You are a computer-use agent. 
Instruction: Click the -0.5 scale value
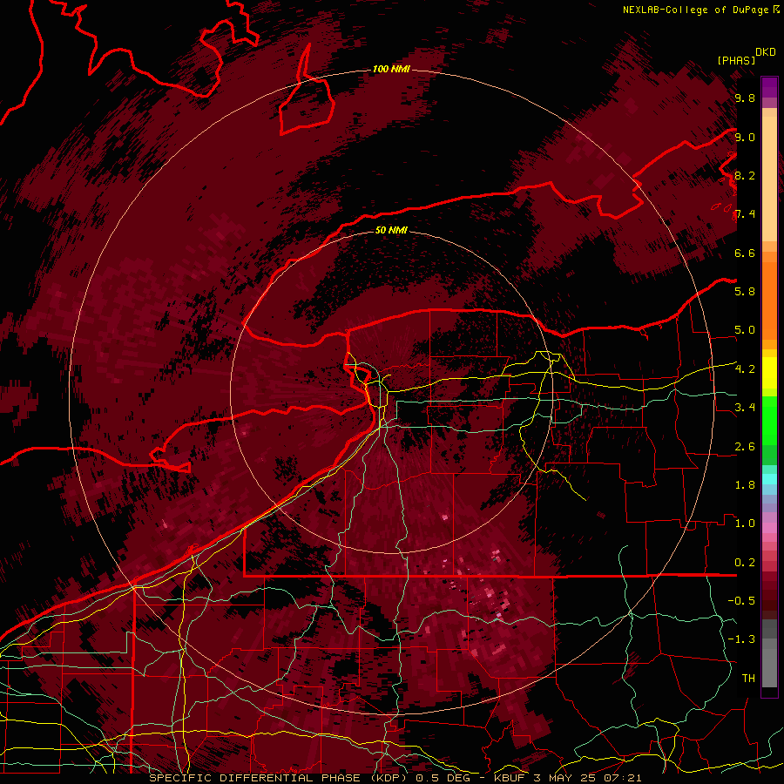[x=741, y=601]
